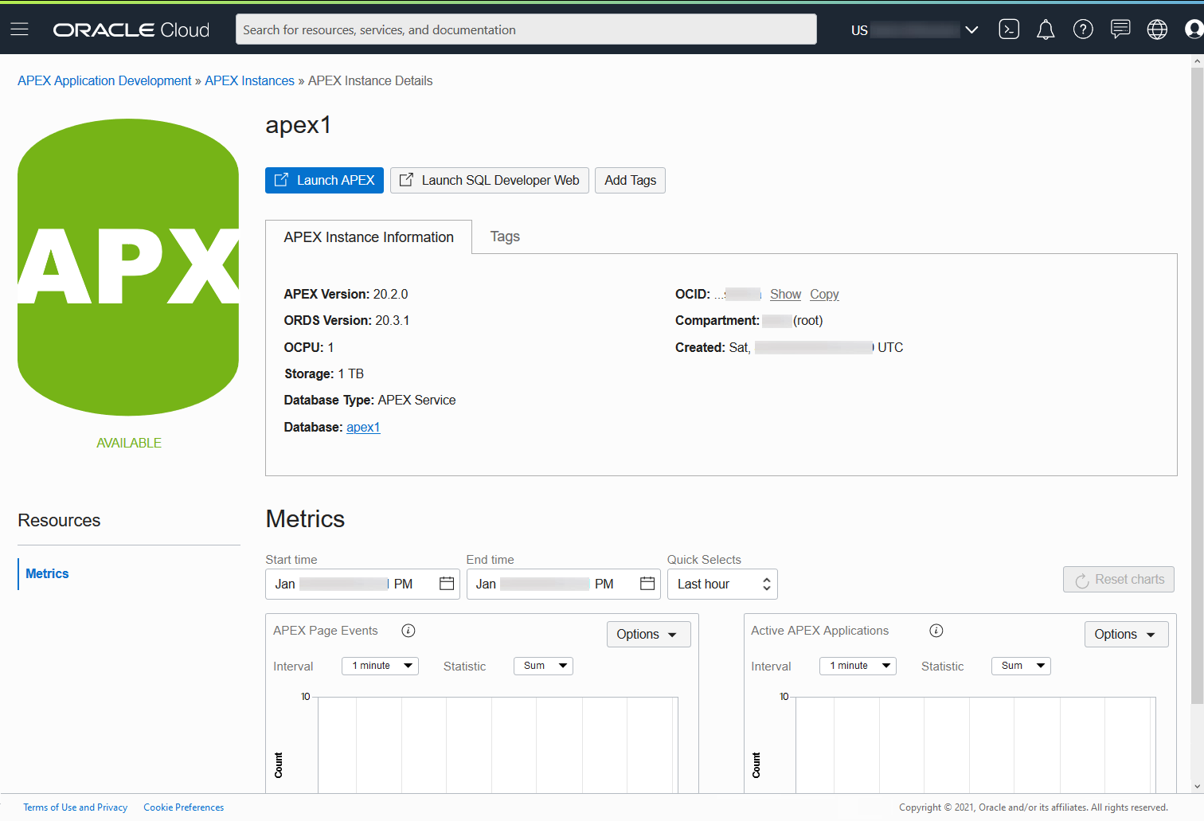Open the End time calendar picker
Screen dimensions: 1204x821
point(647,584)
